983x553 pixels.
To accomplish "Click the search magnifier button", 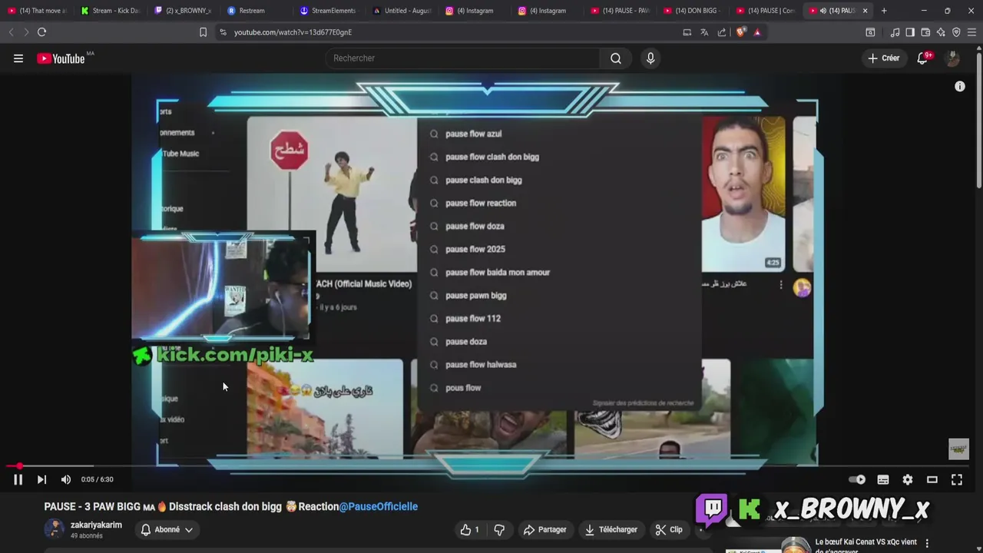I will pos(616,58).
